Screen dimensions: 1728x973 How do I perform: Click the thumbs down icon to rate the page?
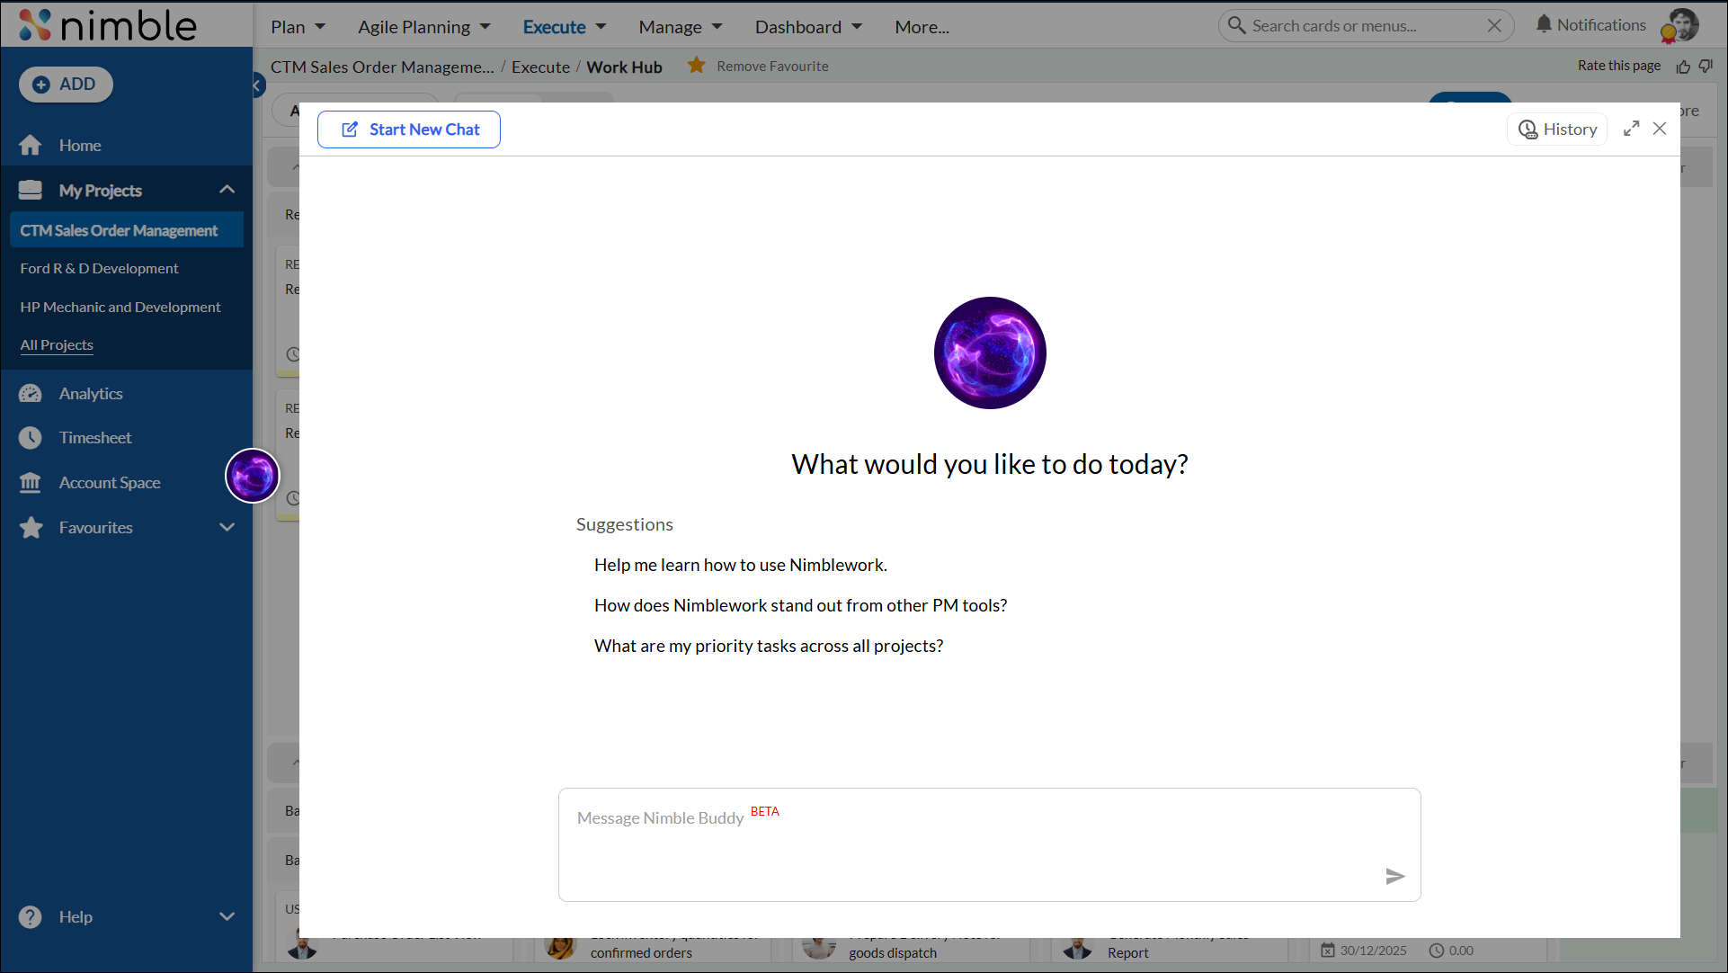[1706, 66]
